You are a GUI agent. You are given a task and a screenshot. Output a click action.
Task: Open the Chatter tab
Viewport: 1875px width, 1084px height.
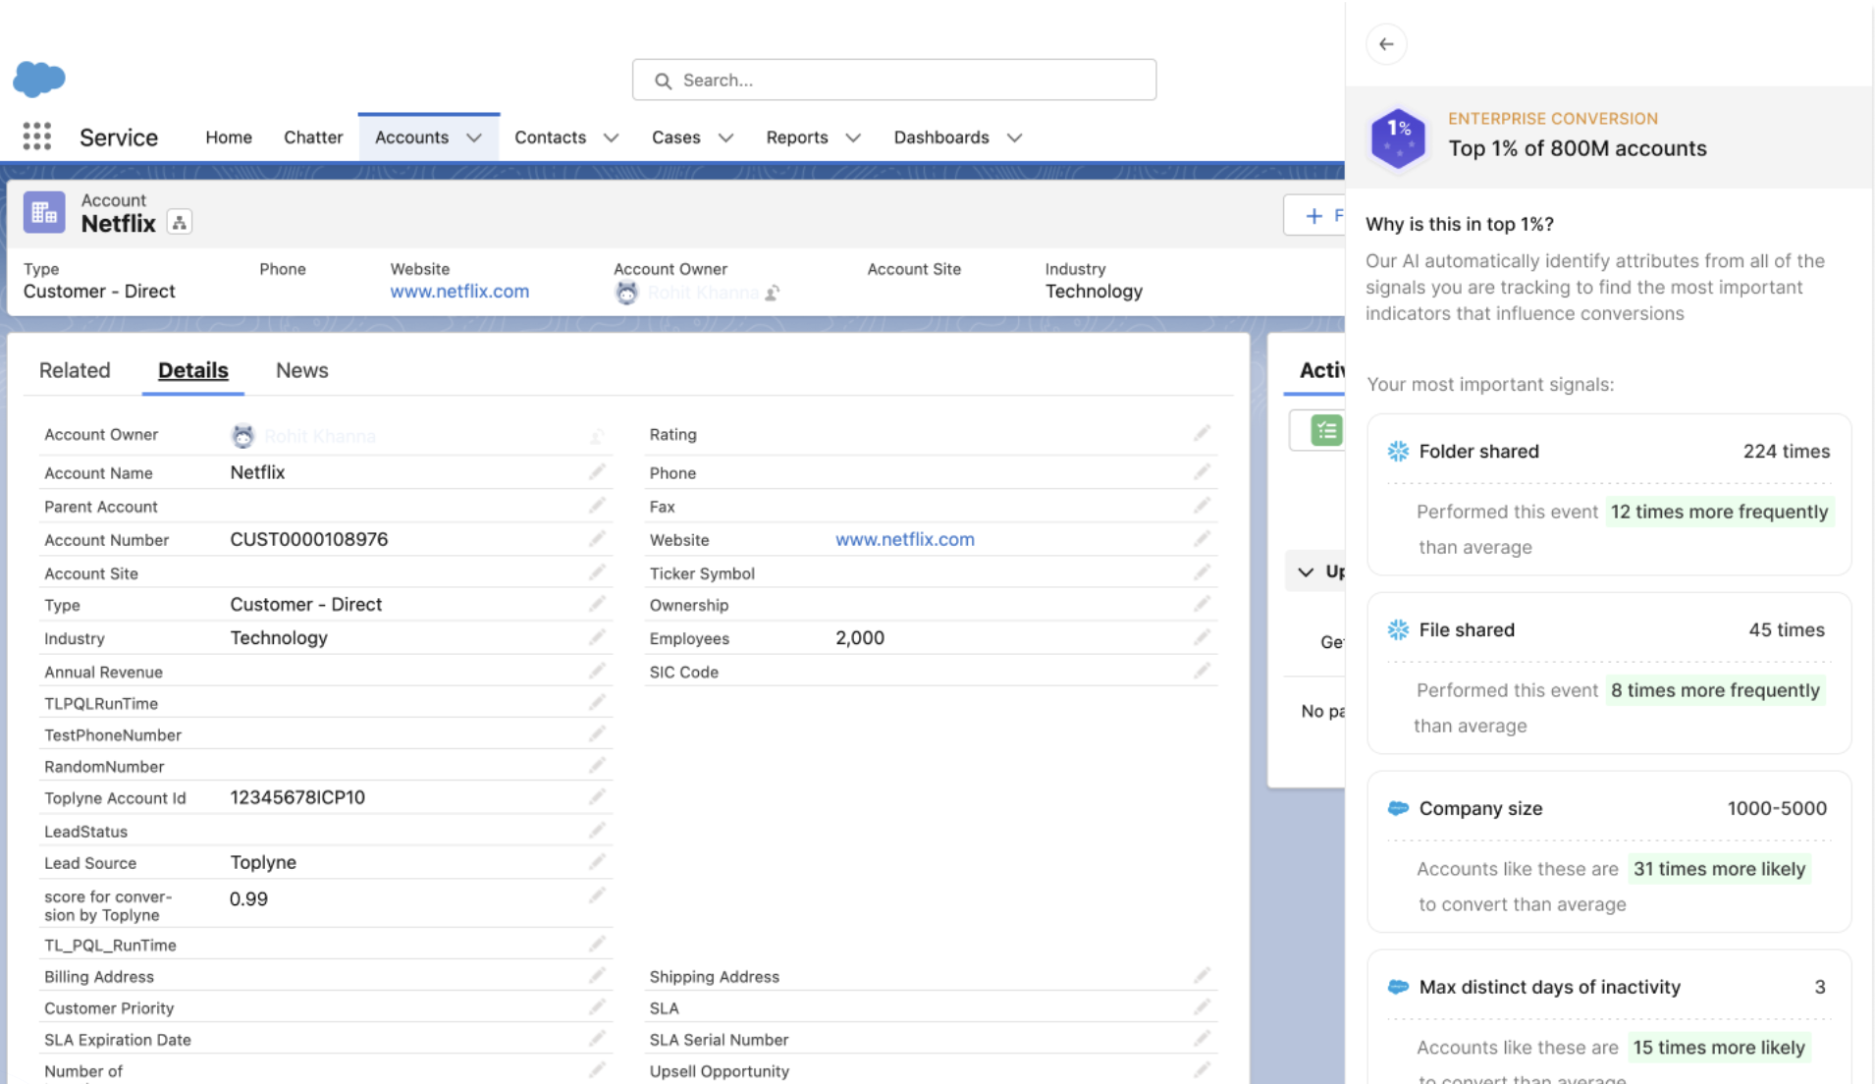[313, 137]
